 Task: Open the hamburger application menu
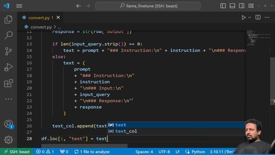tap(19, 6)
